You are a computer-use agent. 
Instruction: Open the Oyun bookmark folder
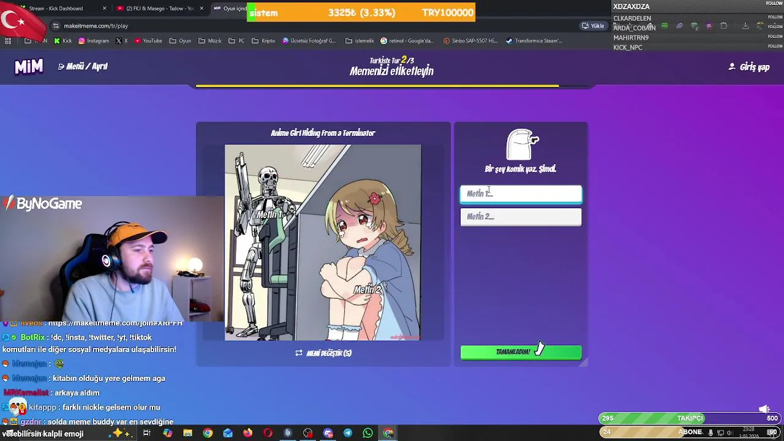(x=180, y=41)
